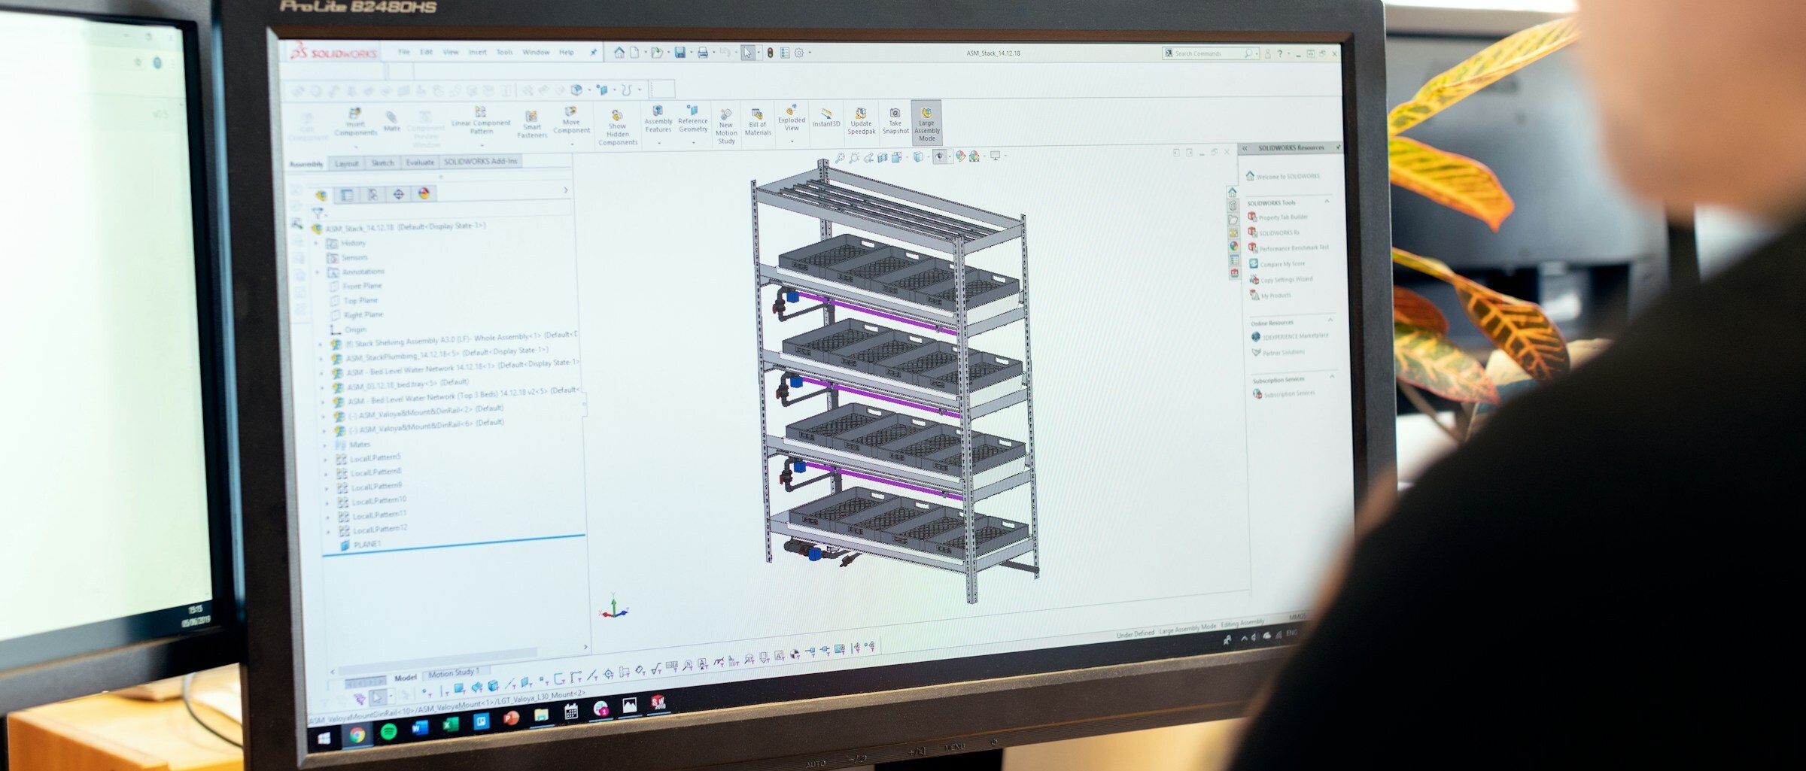Toggle the Instant3D button

tap(825, 118)
